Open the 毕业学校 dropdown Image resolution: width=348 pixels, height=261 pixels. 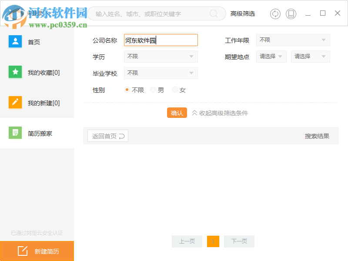[161, 73]
